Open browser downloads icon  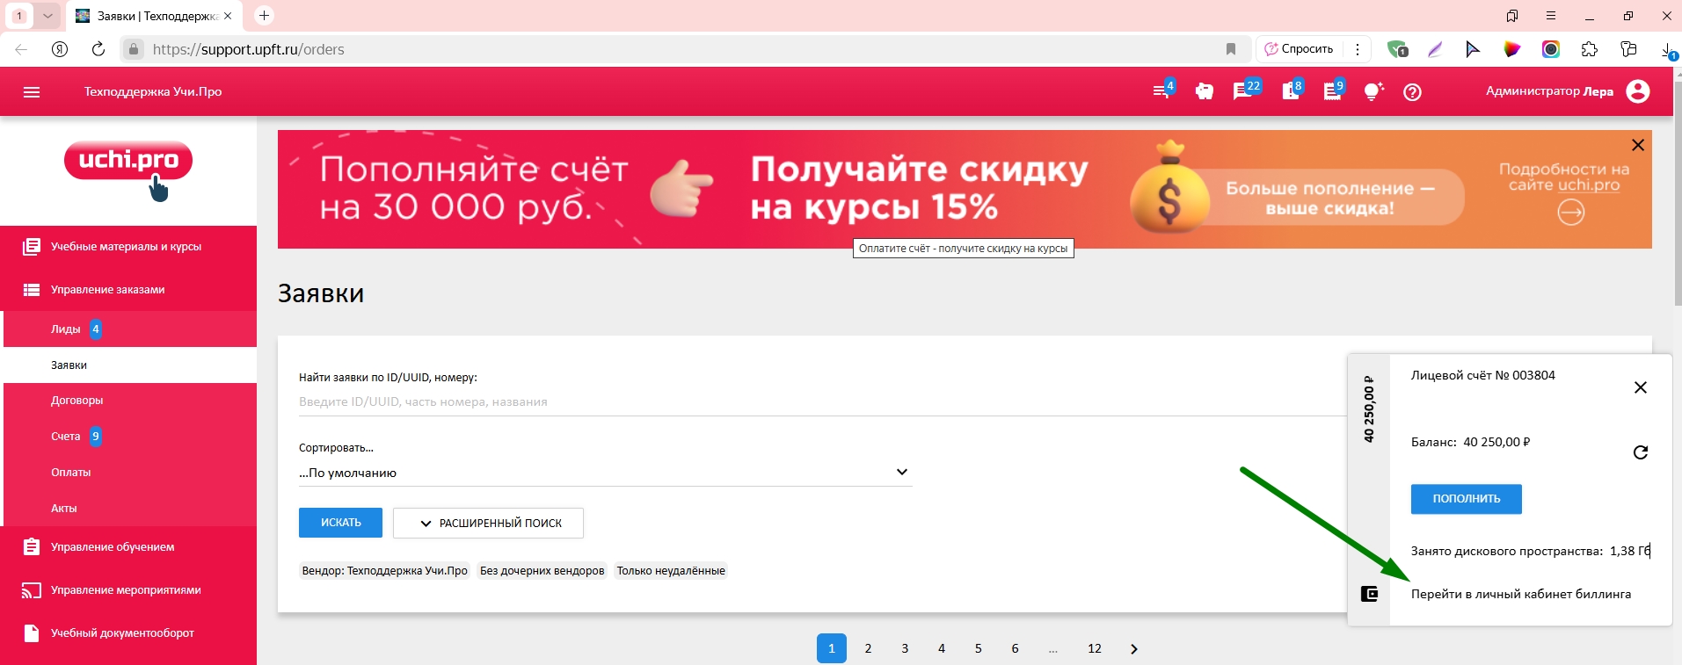click(1668, 50)
